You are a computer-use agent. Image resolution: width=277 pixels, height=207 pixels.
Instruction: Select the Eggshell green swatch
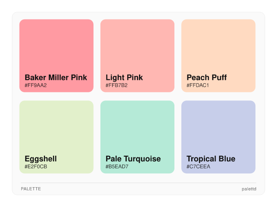pos(56,129)
